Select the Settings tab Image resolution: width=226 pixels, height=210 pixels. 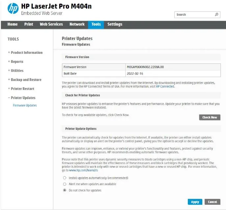point(115,24)
